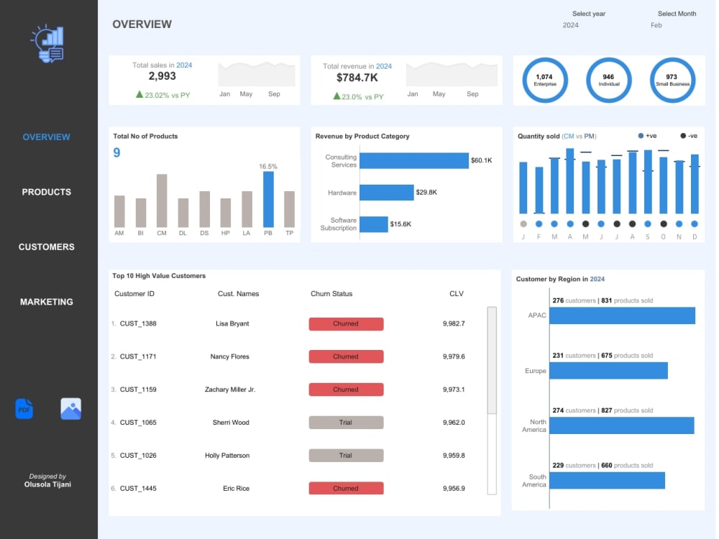Click customer name Eric Rice
The height and width of the screenshot is (539, 719).
point(236,489)
